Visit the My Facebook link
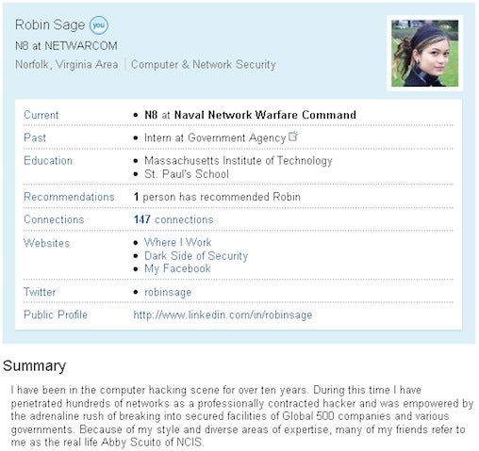 pyautogui.click(x=177, y=268)
